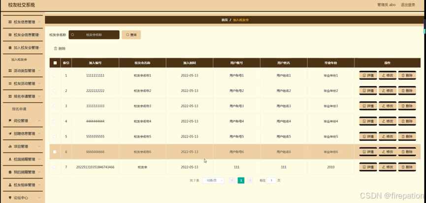Check the row 2 checkbox (2222222222)
This screenshot has width=426, height=203.
pyautogui.click(x=55, y=91)
